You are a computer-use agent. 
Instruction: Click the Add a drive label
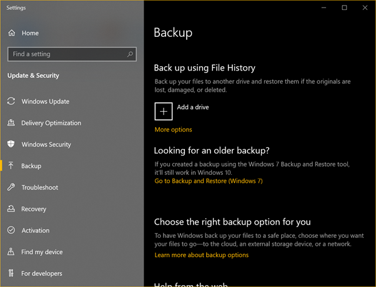[x=193, y=107]
